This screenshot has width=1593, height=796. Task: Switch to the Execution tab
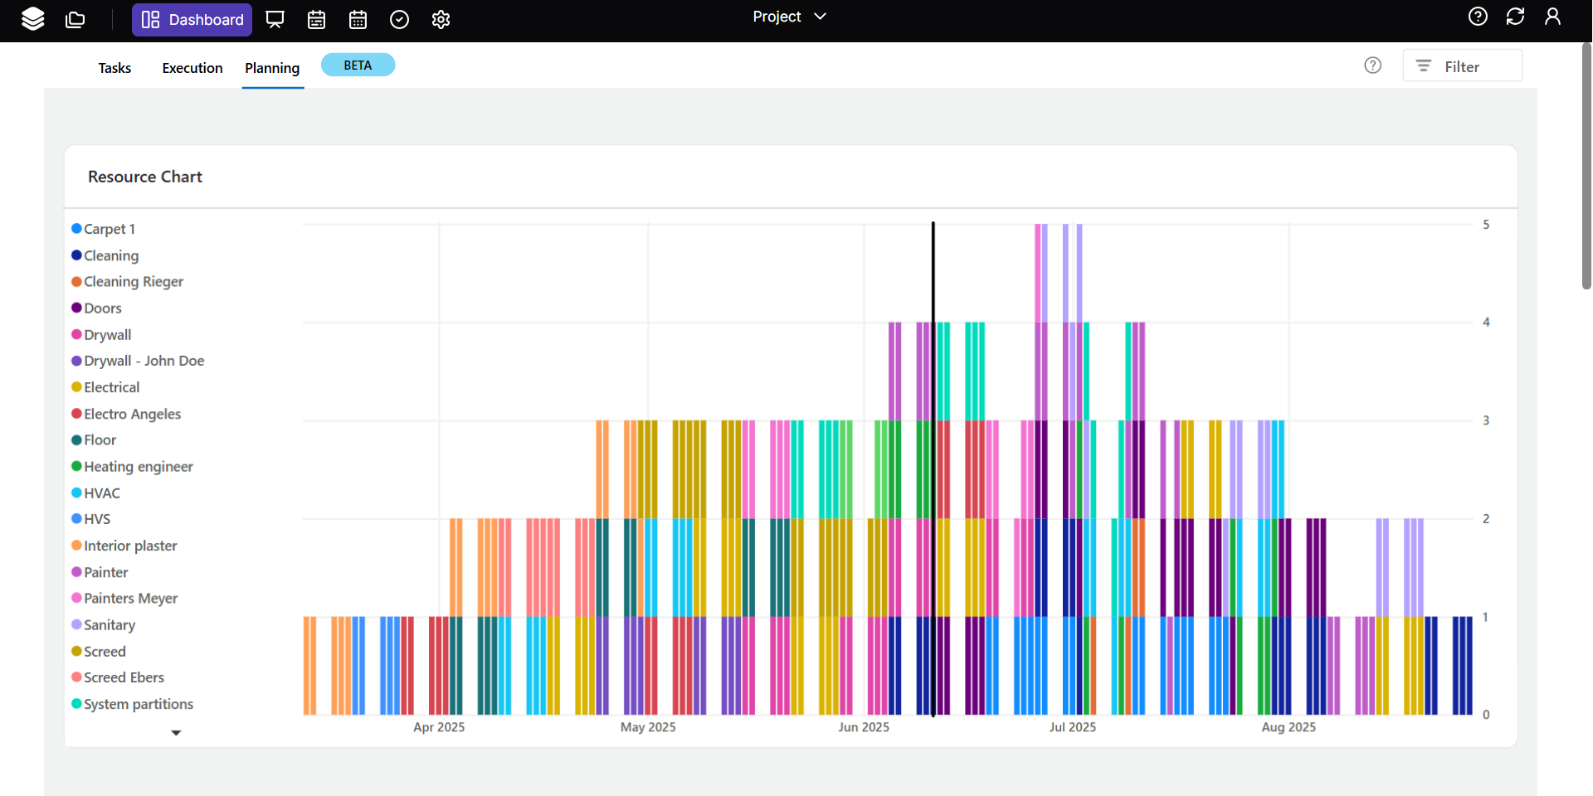coord(192,68)
